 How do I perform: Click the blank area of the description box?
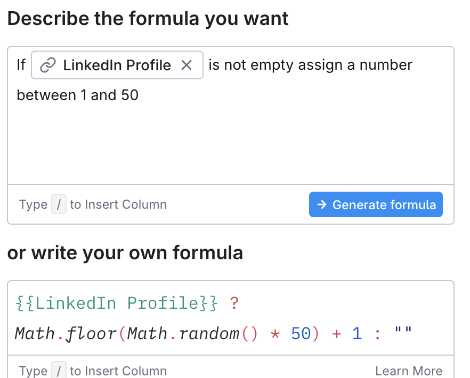[x=230, y=144]
